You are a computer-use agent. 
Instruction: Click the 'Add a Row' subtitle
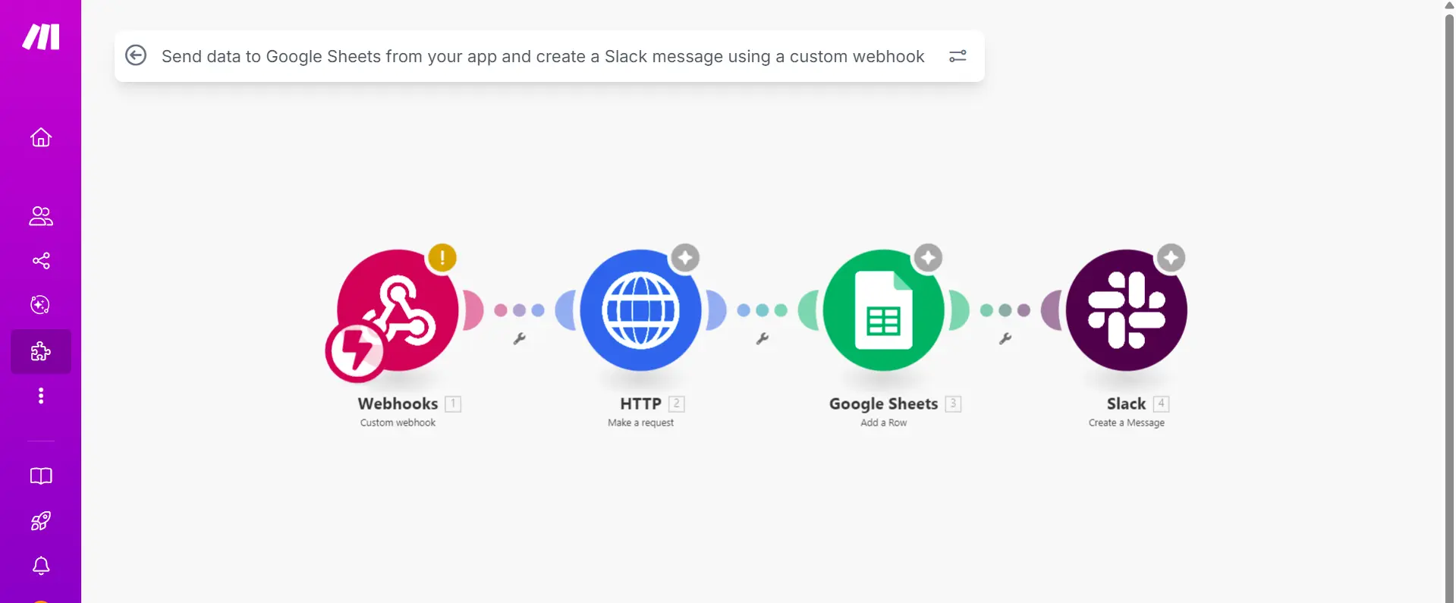tap(883, 422)
